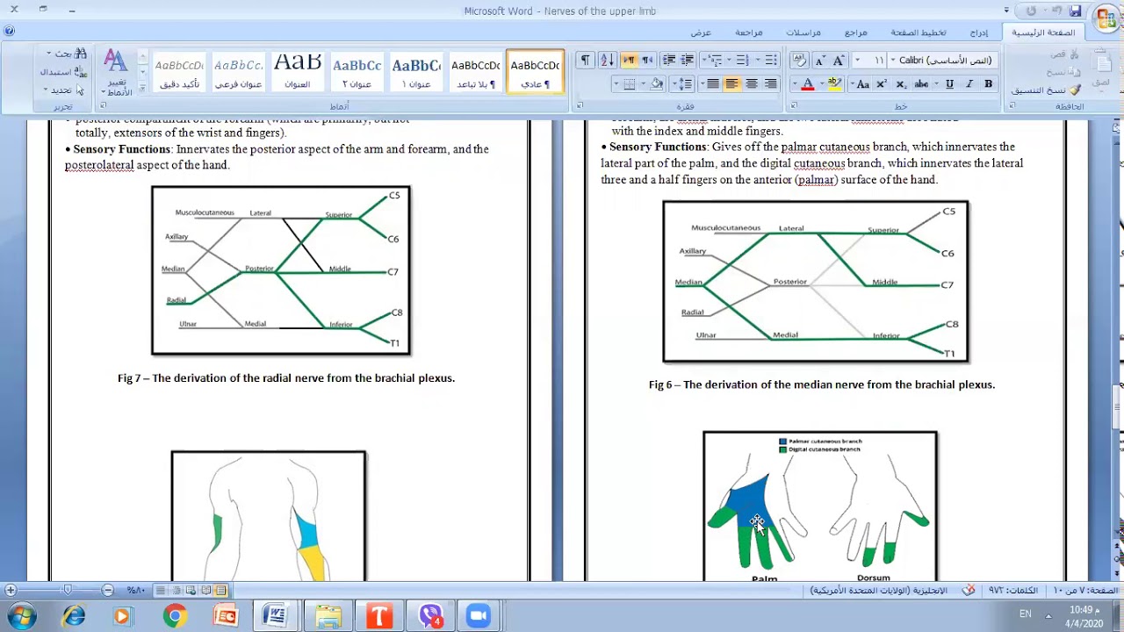Screen dimensions: 1124x632
Task: Click the Shrink Font icon
Action: (x=820, y=61)
